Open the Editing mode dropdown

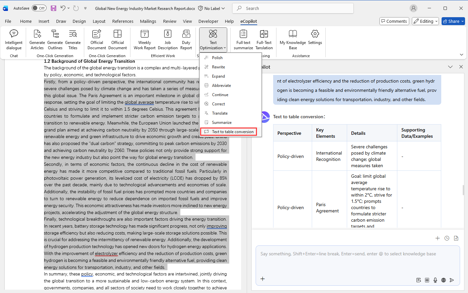pyautogui.click(x=425, y=21)
